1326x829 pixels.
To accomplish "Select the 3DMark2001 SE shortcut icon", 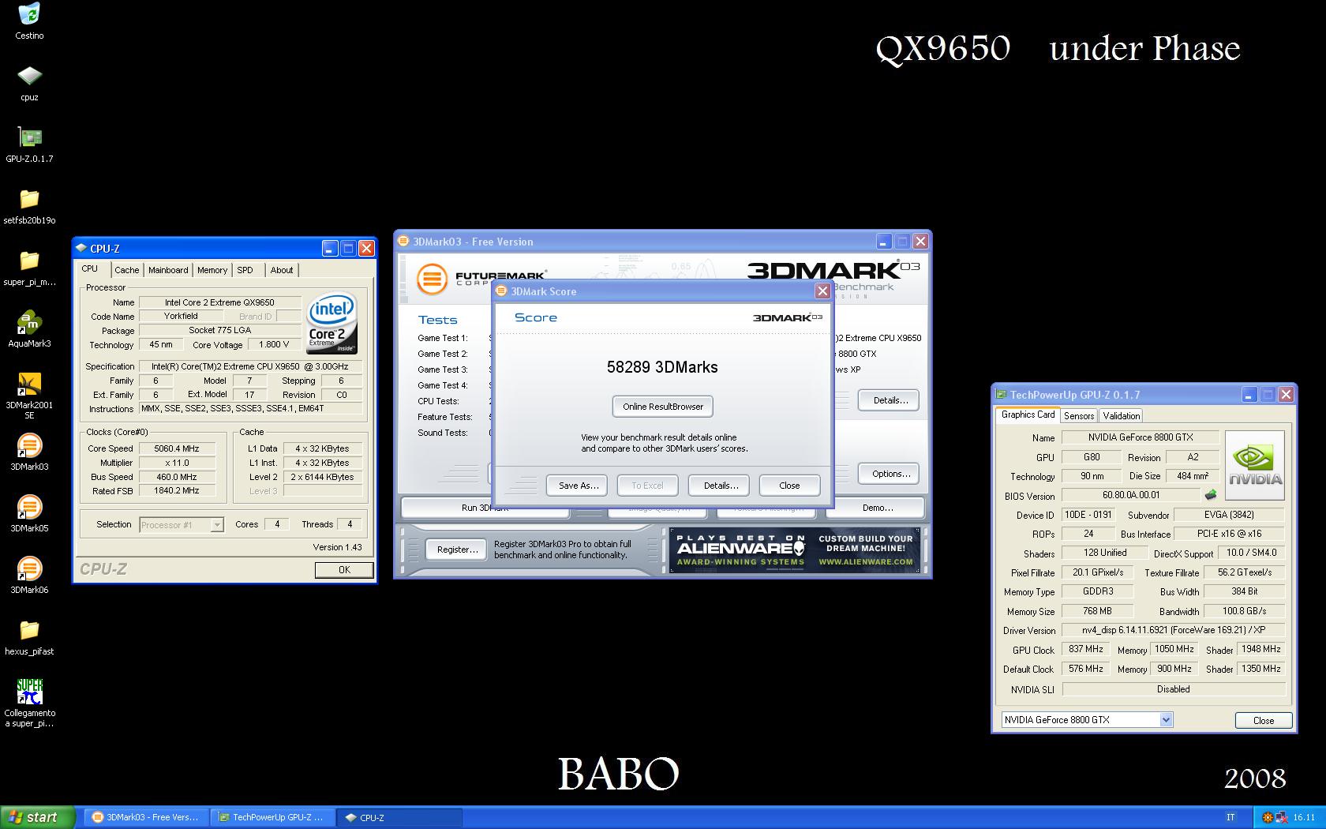I will pyautogui.click(x=29, y=384).
